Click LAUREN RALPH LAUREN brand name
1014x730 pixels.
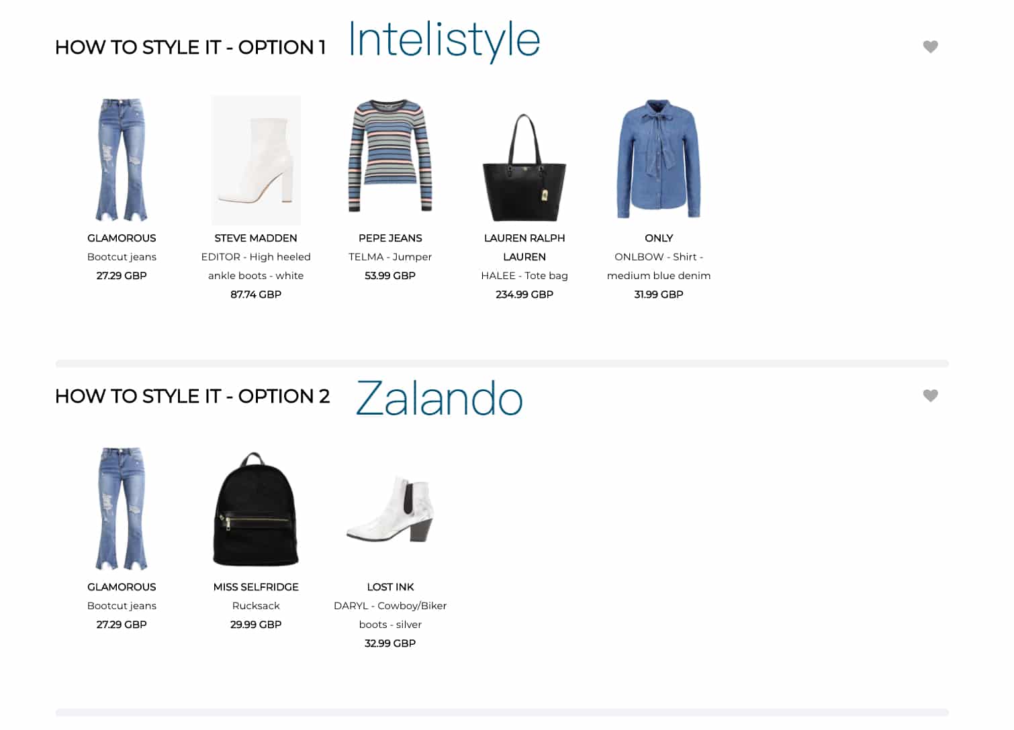pyautogui.click(x=524, y=248)
